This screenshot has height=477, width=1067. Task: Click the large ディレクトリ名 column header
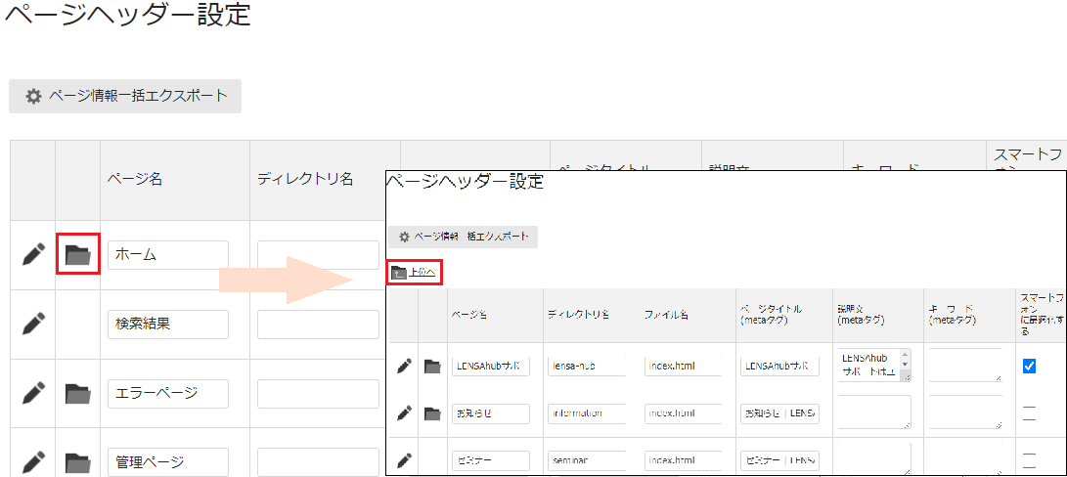[x=305, y=180]
